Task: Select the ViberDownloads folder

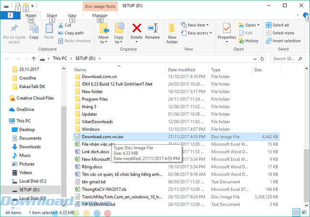Action: click(x=176, y=122)
